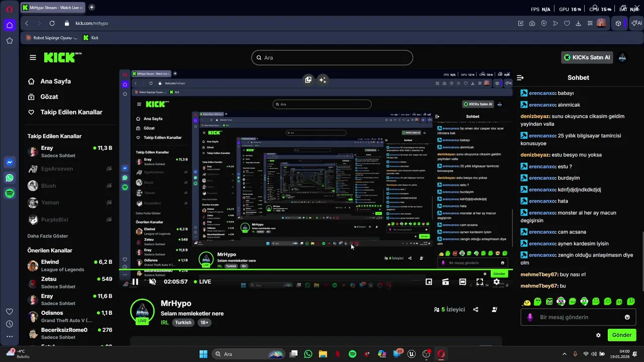Open a new browser tab
Image resolution: width=644 pixels, height=362 pixels.
(x=92, y=8)
